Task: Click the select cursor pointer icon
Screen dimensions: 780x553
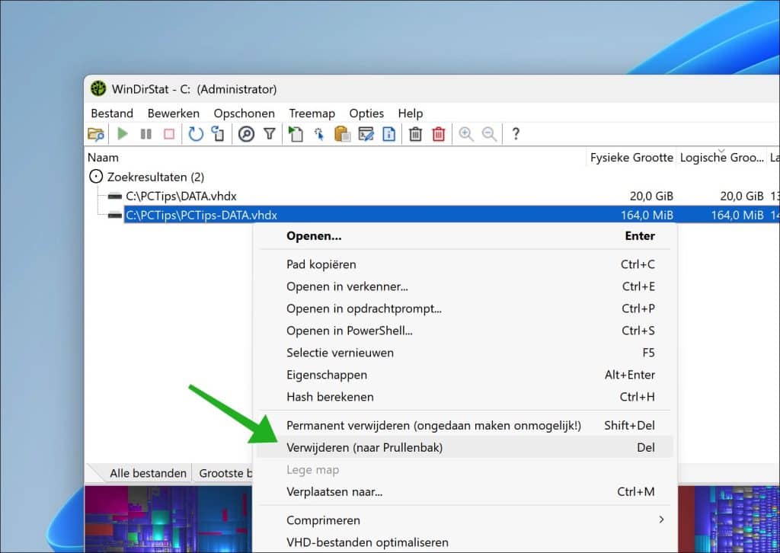Action: click(319, 134)
